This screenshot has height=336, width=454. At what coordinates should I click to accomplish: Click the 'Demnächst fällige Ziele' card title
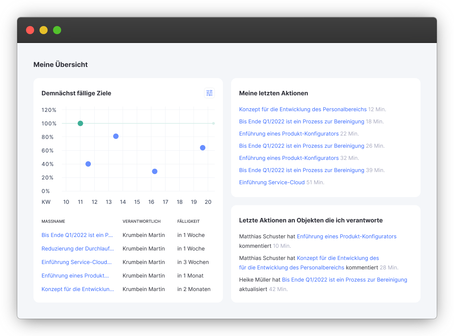pos(76,93)
